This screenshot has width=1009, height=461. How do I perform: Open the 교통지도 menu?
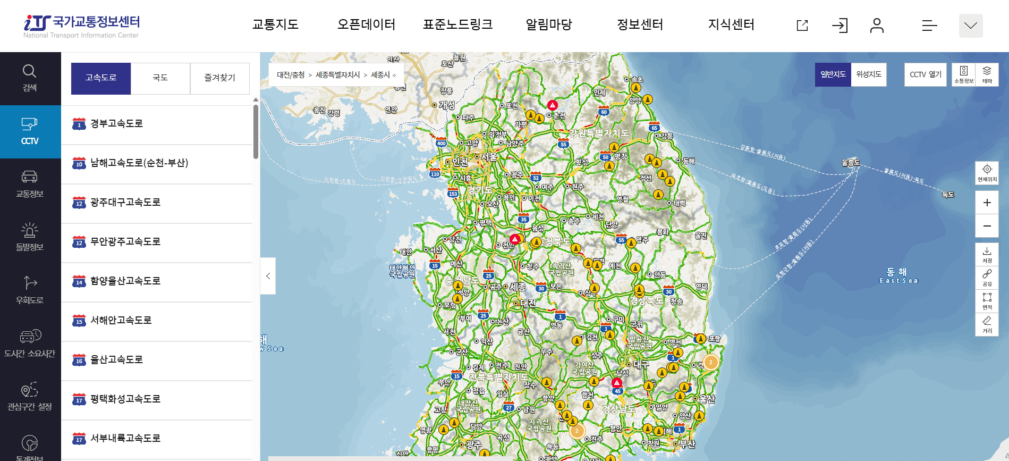click(x=275, y=24)
